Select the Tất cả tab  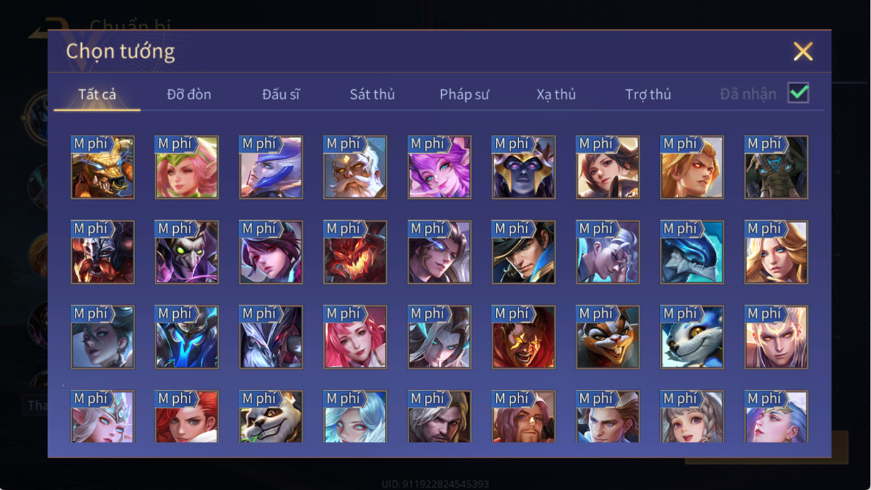coord(97,94)
